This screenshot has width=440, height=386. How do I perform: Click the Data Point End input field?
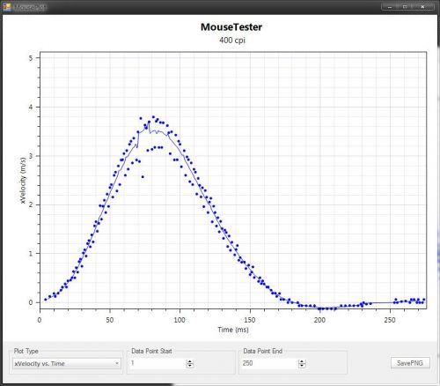click(x=269, y=364)
